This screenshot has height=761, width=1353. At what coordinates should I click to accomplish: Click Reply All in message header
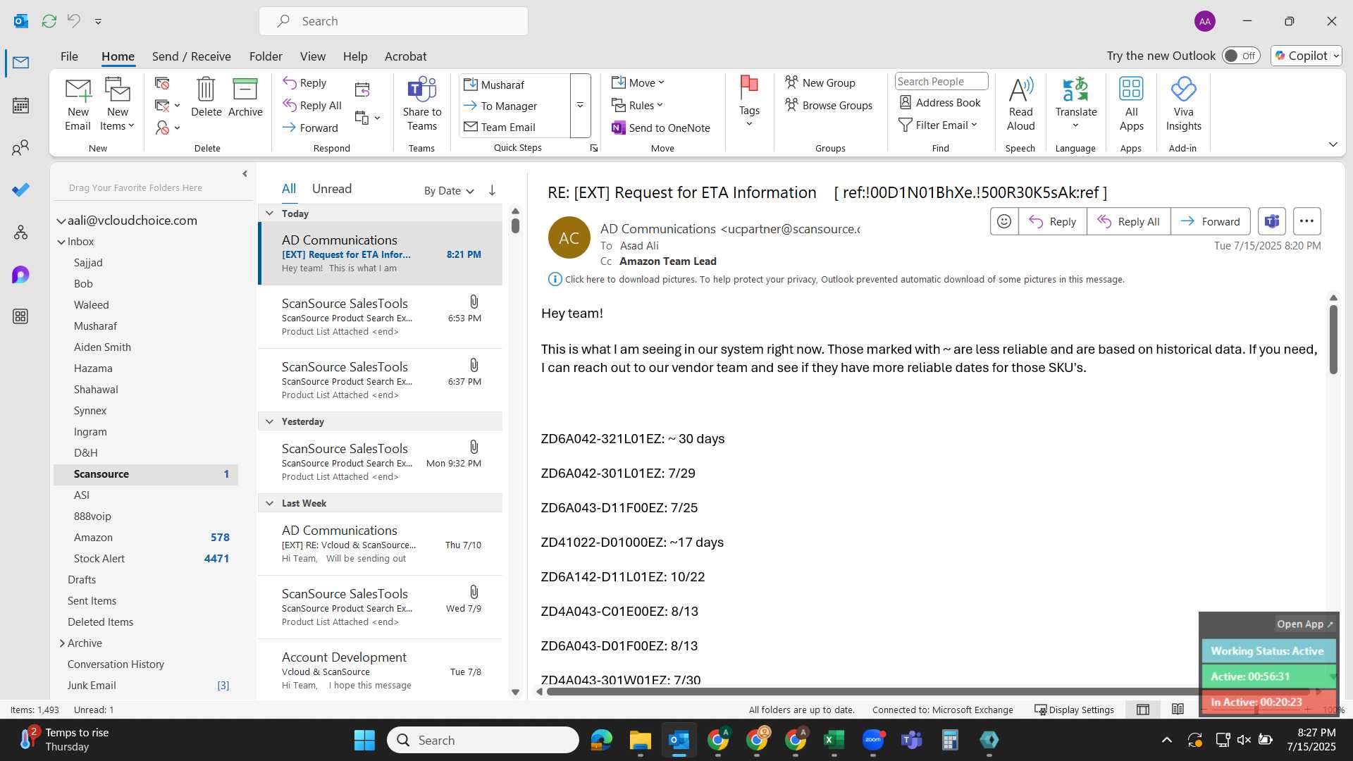1128,221
